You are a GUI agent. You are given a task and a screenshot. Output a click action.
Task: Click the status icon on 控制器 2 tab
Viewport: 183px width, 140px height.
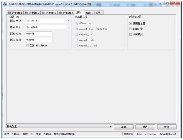pos(26,12)
